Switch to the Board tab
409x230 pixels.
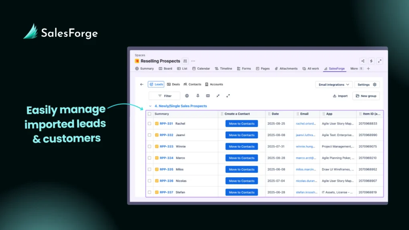click(165, 69)
